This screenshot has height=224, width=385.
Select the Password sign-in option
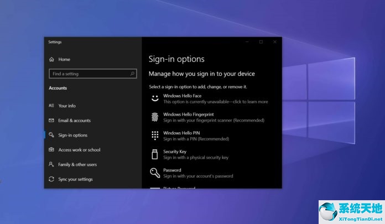tap(191, 173)
